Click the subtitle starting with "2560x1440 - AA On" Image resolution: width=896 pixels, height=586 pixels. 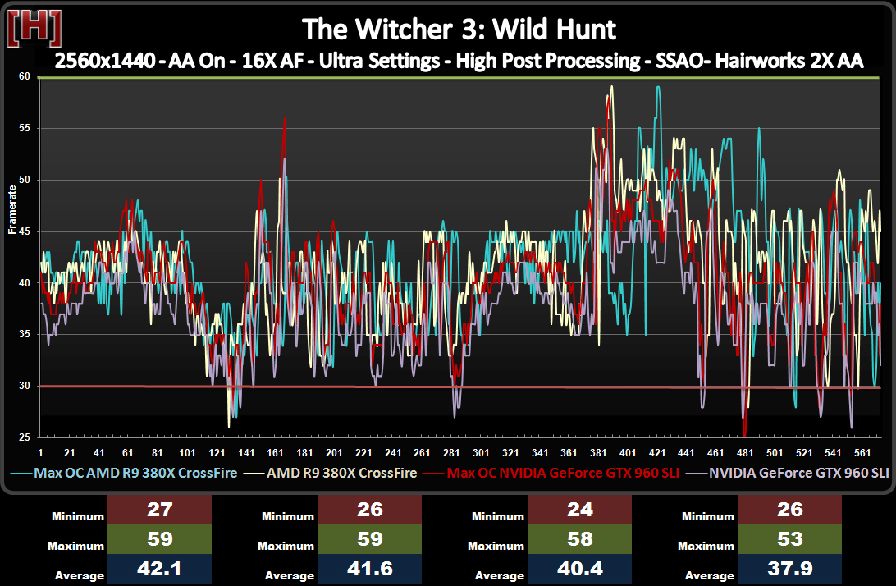point(459,61)
